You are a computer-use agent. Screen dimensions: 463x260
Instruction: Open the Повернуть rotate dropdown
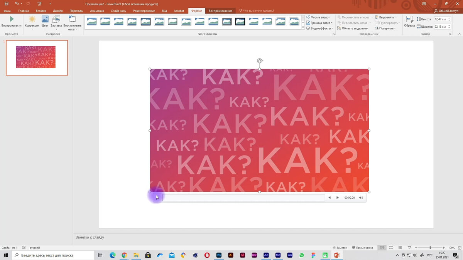tap(385, 28)
